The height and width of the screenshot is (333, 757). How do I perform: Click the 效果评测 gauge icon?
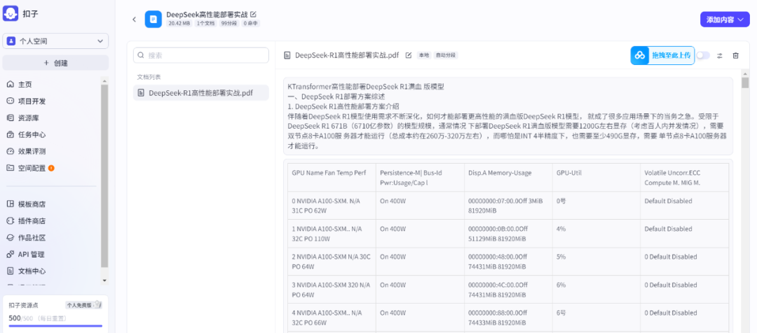point(10,151)
